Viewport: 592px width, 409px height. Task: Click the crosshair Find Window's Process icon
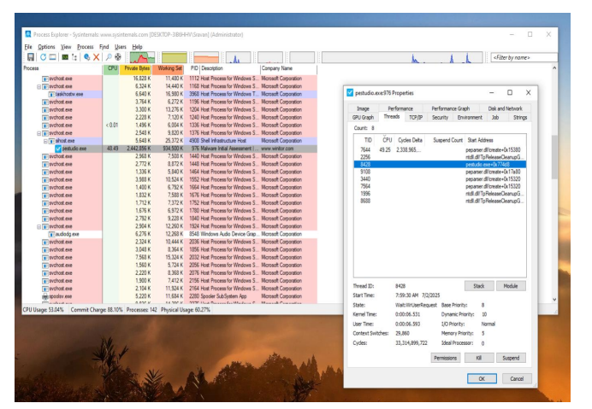tap(117, 56)
